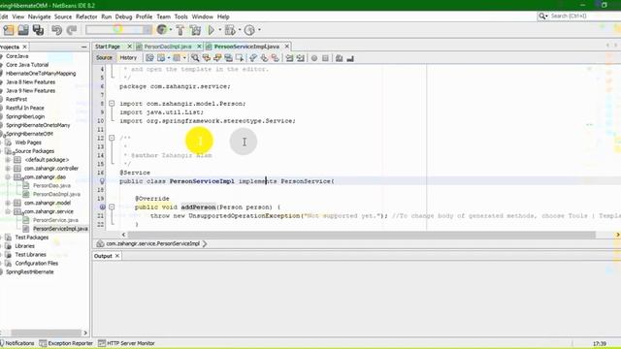Viewport: 621px width, 349px height.
Task: Click the Next Bookmark icon
Action: (x=264, y=58)
